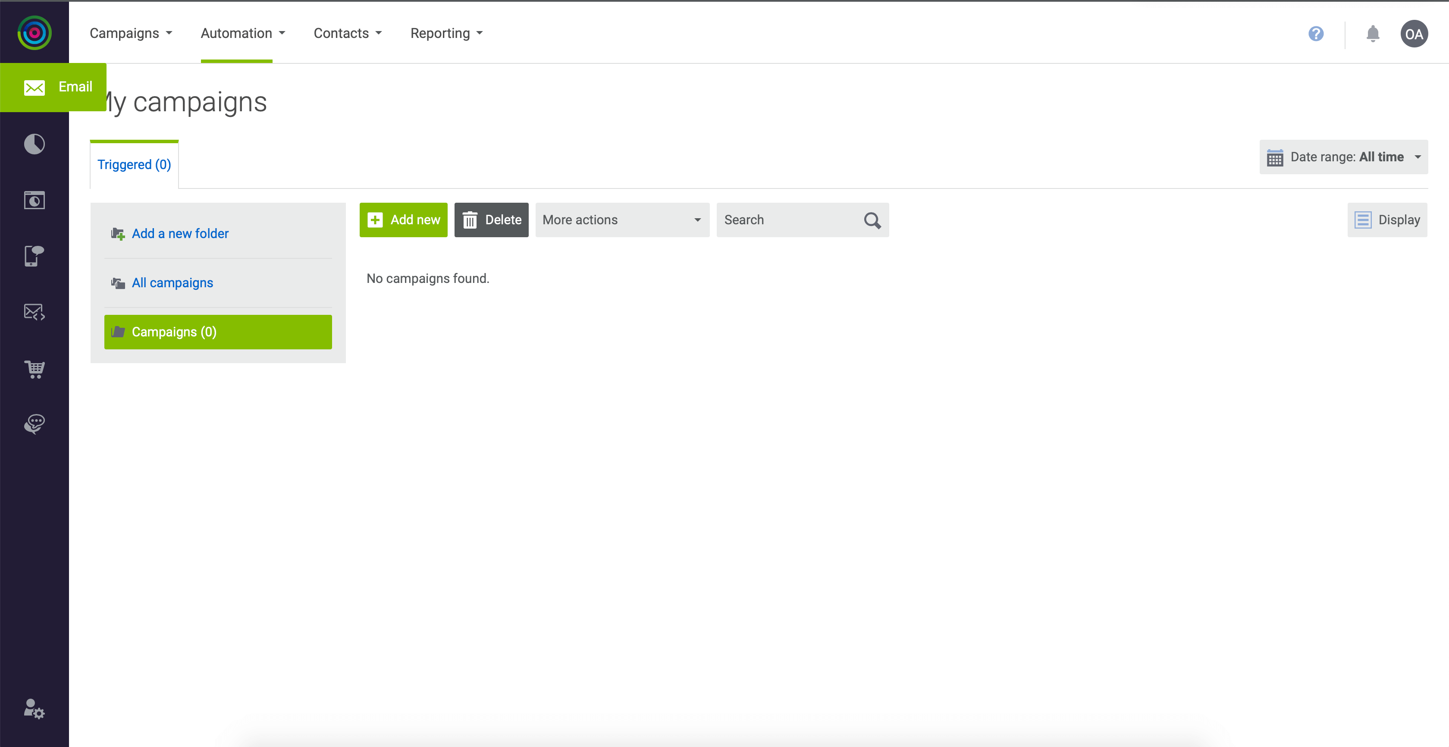
Task: Click the Display list icon
Action: point(1362,220)
